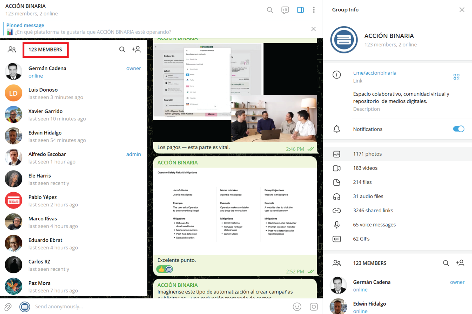Open 31 audio files
The width and height of the screenshot is (472, 314).
click(398, 197)
